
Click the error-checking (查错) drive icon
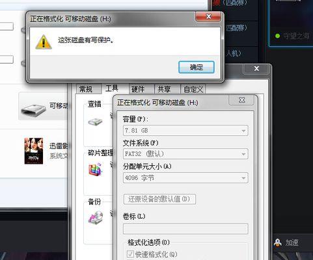pos(95,122)
